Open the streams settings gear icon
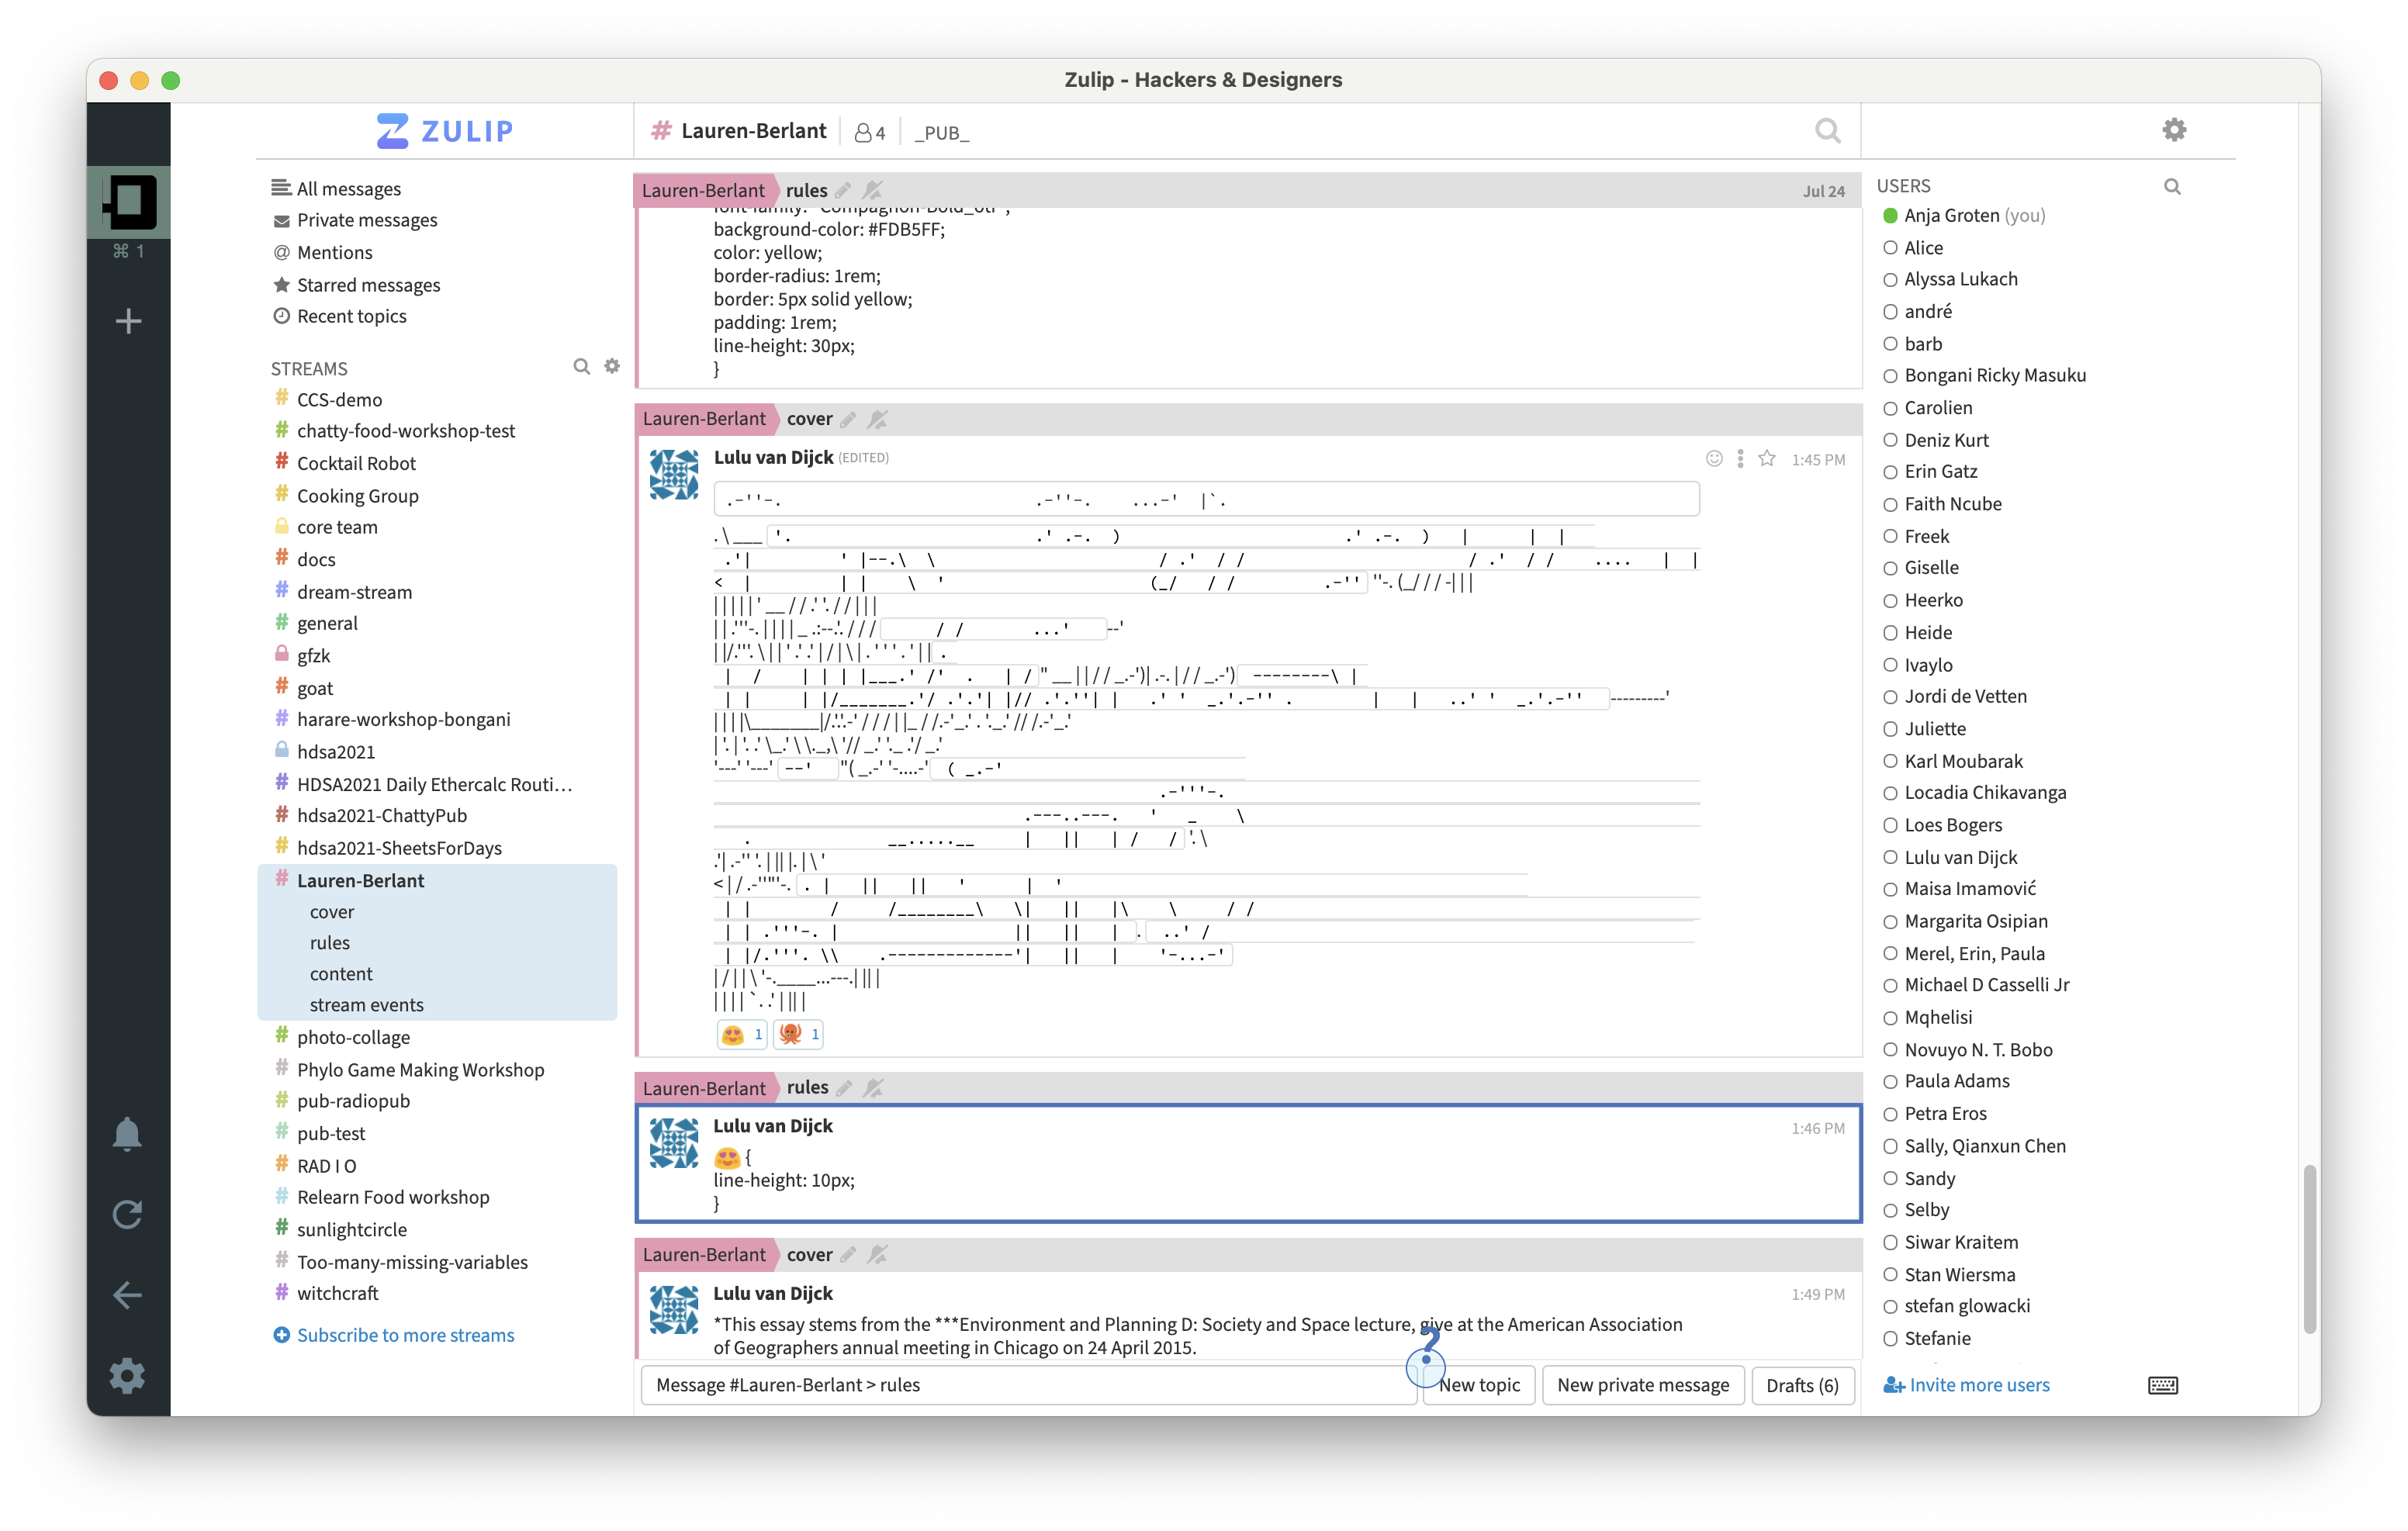2408x1531 pixels. tap(612, 367)
